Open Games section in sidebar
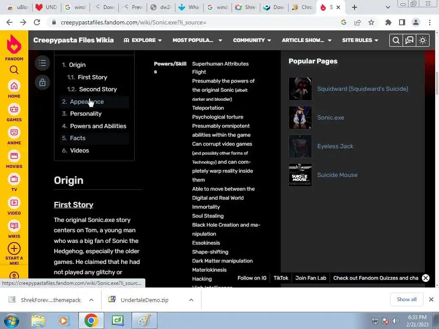The image size is (439, 329). (14, 109)
